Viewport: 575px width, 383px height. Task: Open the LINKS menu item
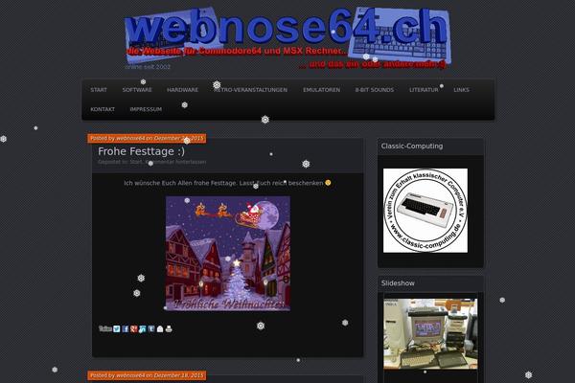[461, 90]
